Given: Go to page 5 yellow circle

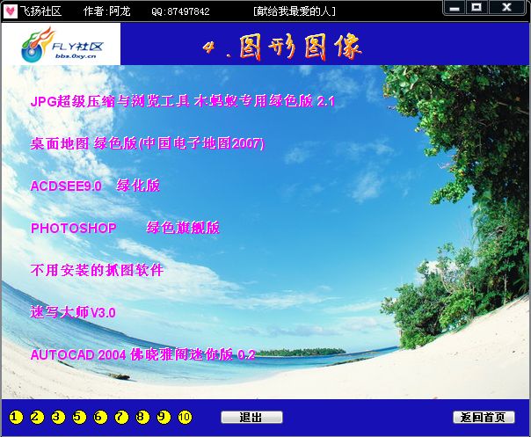Looking at the screenshot, I should 79,417.
